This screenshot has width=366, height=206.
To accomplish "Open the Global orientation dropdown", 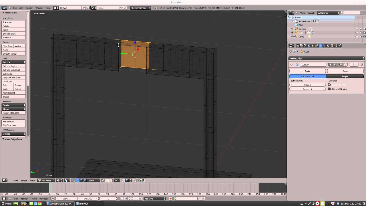I will (x=93, y=181).
